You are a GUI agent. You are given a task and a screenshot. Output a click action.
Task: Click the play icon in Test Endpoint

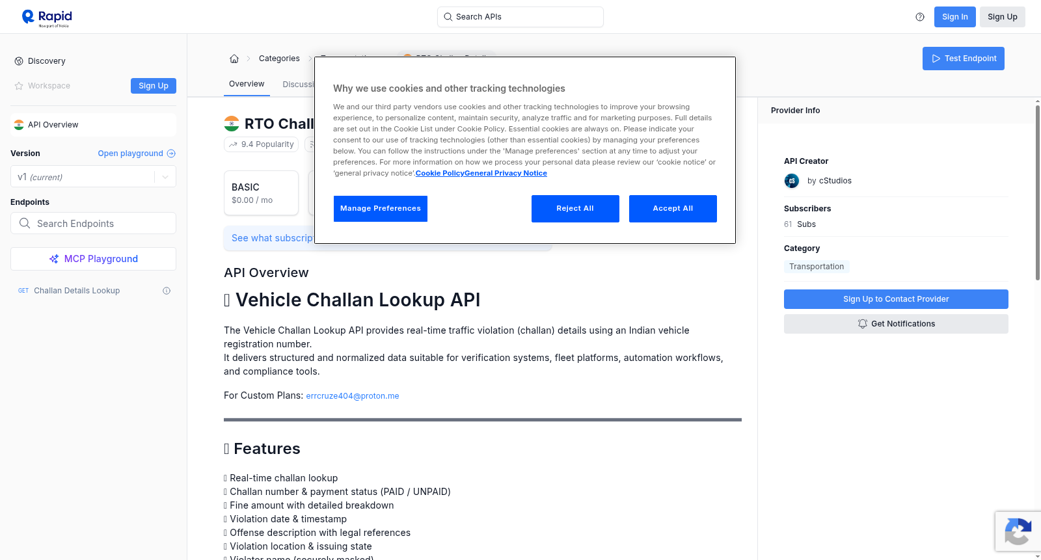936,59
